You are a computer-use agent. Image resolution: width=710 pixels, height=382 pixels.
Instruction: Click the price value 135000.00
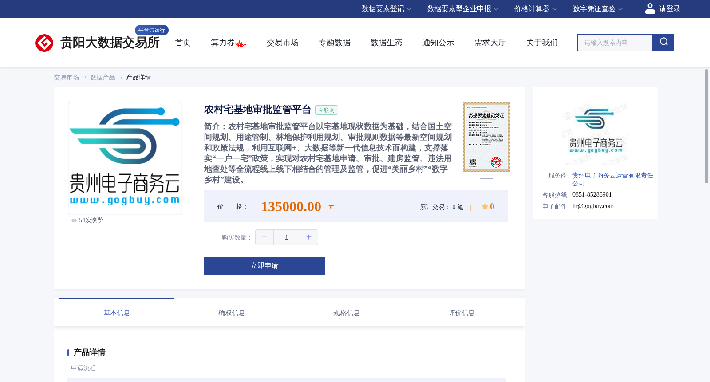click(291, 207)
